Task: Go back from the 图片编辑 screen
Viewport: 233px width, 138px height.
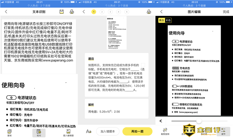Action: click(161, 12)
